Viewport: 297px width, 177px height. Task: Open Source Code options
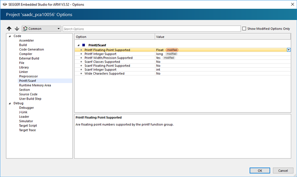(x=28, y=94)
